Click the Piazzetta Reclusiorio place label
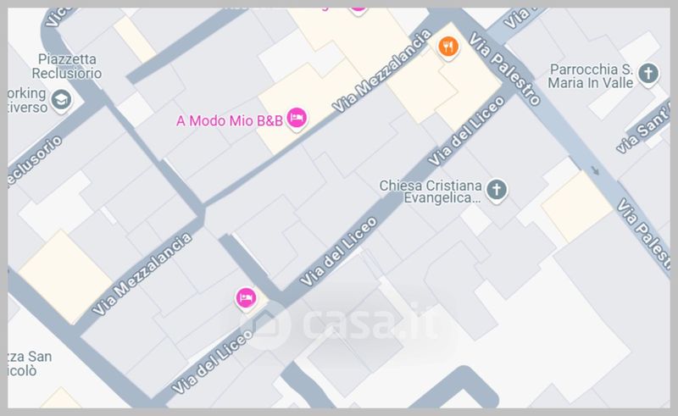 (67, 66)
